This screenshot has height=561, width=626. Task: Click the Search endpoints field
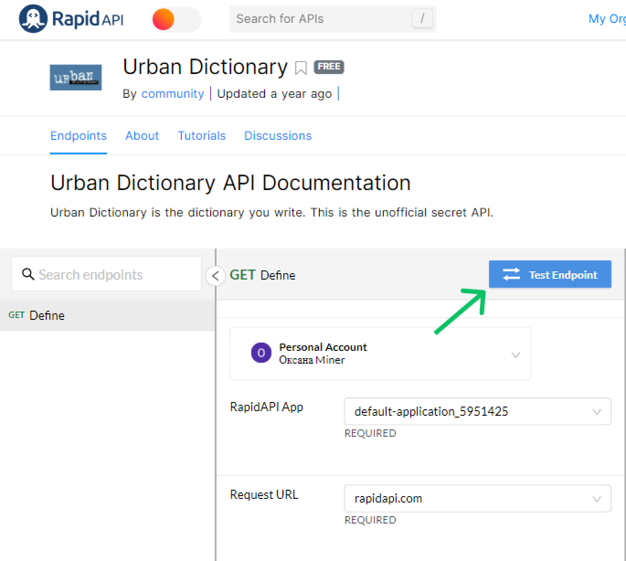click(x=106, y=274)
